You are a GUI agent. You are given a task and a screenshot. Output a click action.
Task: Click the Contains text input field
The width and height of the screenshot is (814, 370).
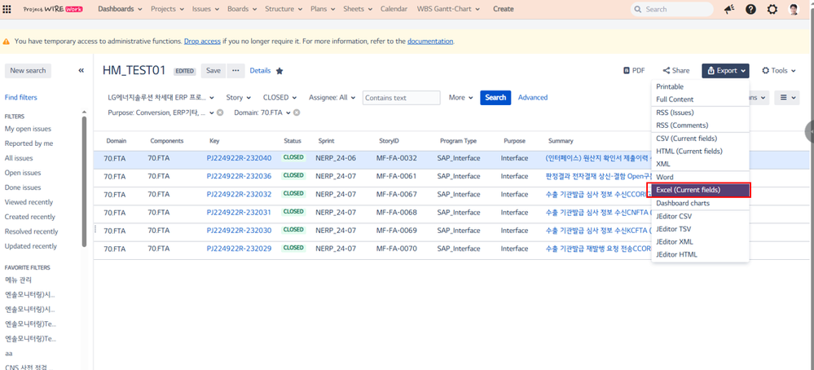click(x=401, y=98)
